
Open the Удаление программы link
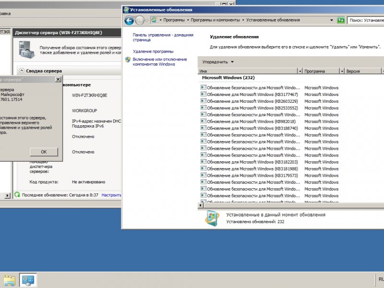coord(153,51)
